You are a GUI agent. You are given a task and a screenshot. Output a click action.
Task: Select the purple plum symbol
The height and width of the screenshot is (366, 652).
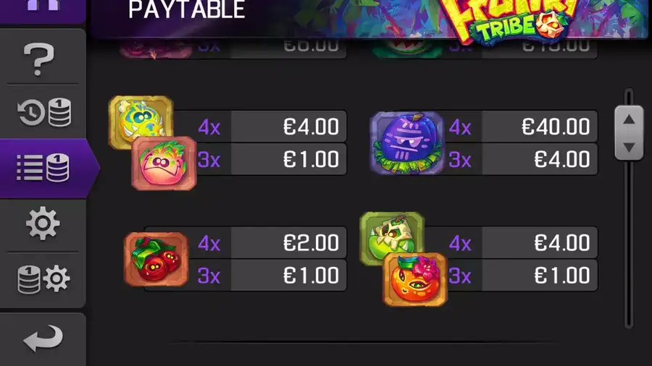coord(406,142)
